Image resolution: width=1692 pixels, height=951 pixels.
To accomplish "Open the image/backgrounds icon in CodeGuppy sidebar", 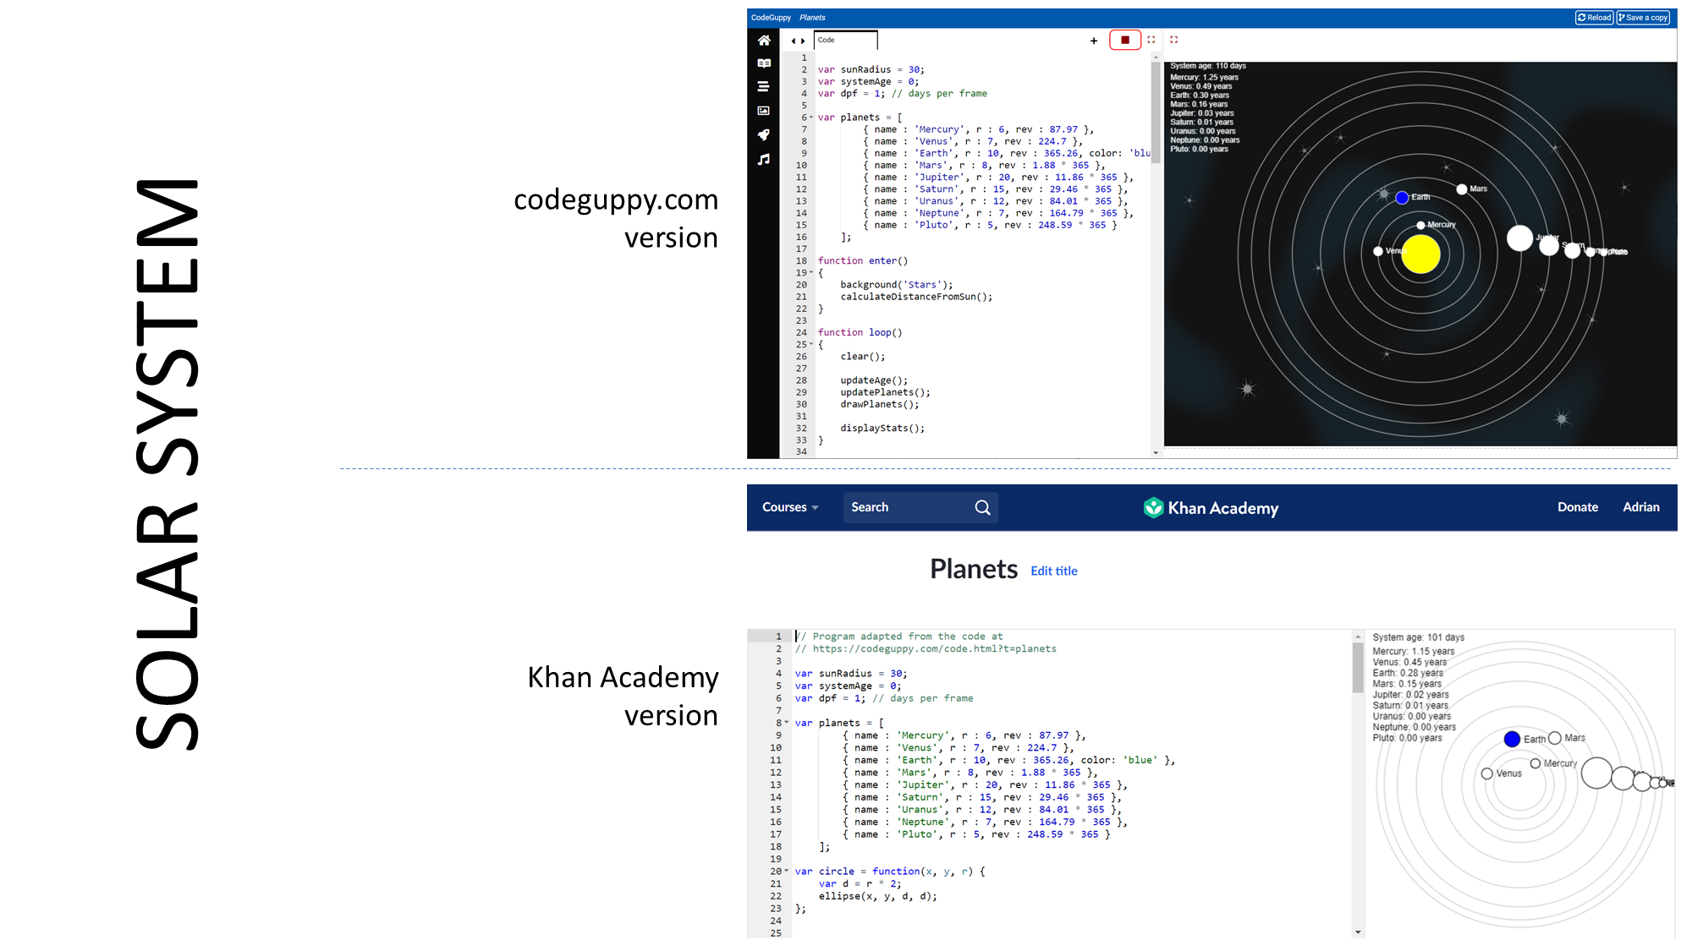I will (x=763, y=111).
